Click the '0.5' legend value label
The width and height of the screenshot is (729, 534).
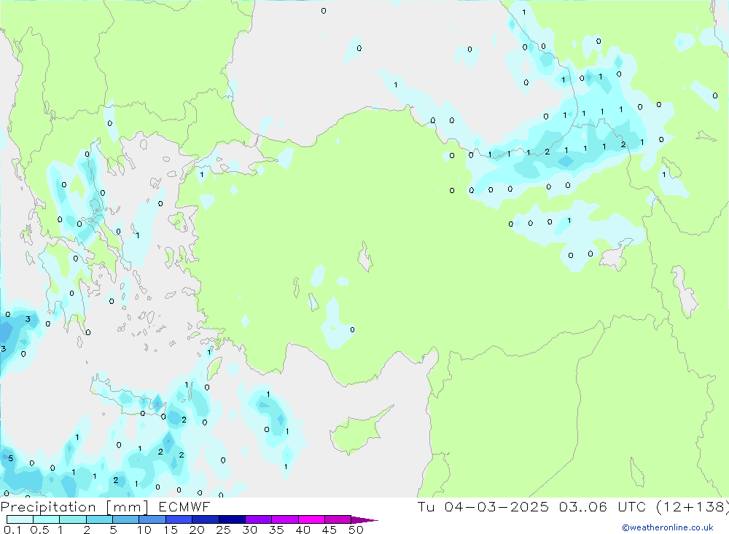[x=39, y=530]
